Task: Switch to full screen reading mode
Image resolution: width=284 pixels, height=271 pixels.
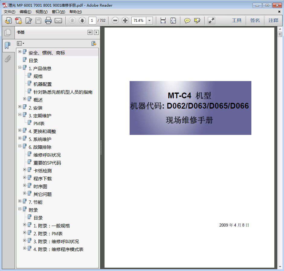Action: point(211,20)
